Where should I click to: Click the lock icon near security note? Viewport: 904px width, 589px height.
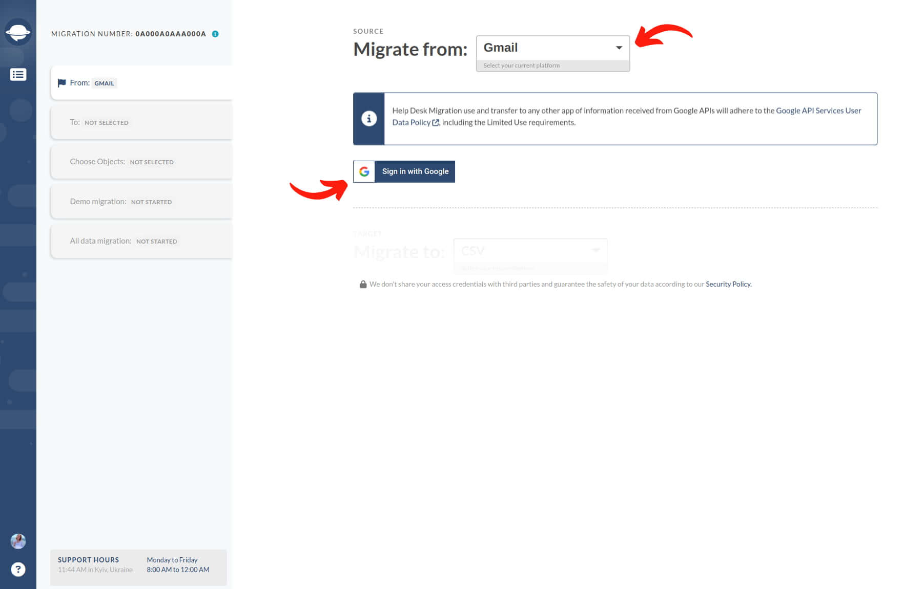click(363, 284)
